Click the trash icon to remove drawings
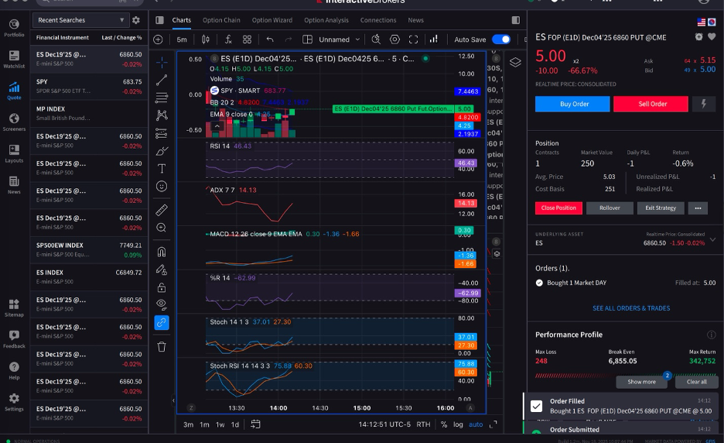 (162, 346)
